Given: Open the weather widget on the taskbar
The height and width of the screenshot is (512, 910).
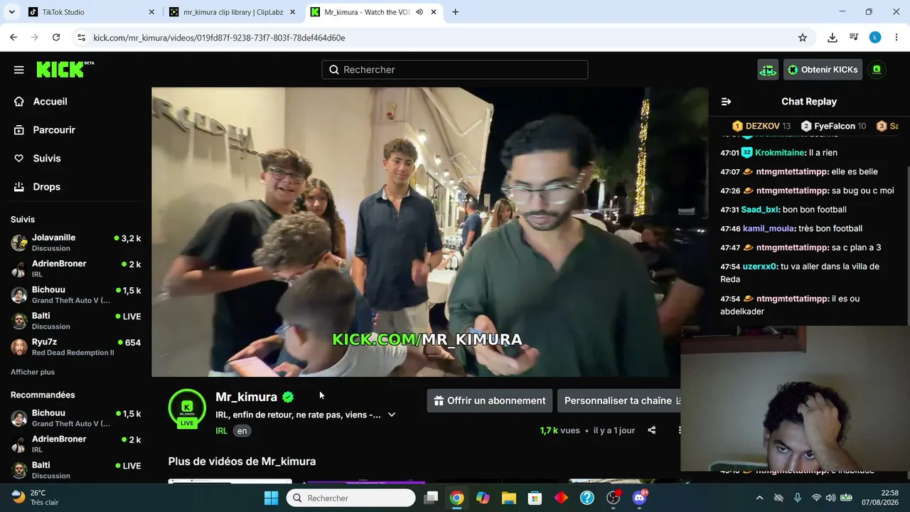Looking at the screenshot, I should tap(36, 498).
